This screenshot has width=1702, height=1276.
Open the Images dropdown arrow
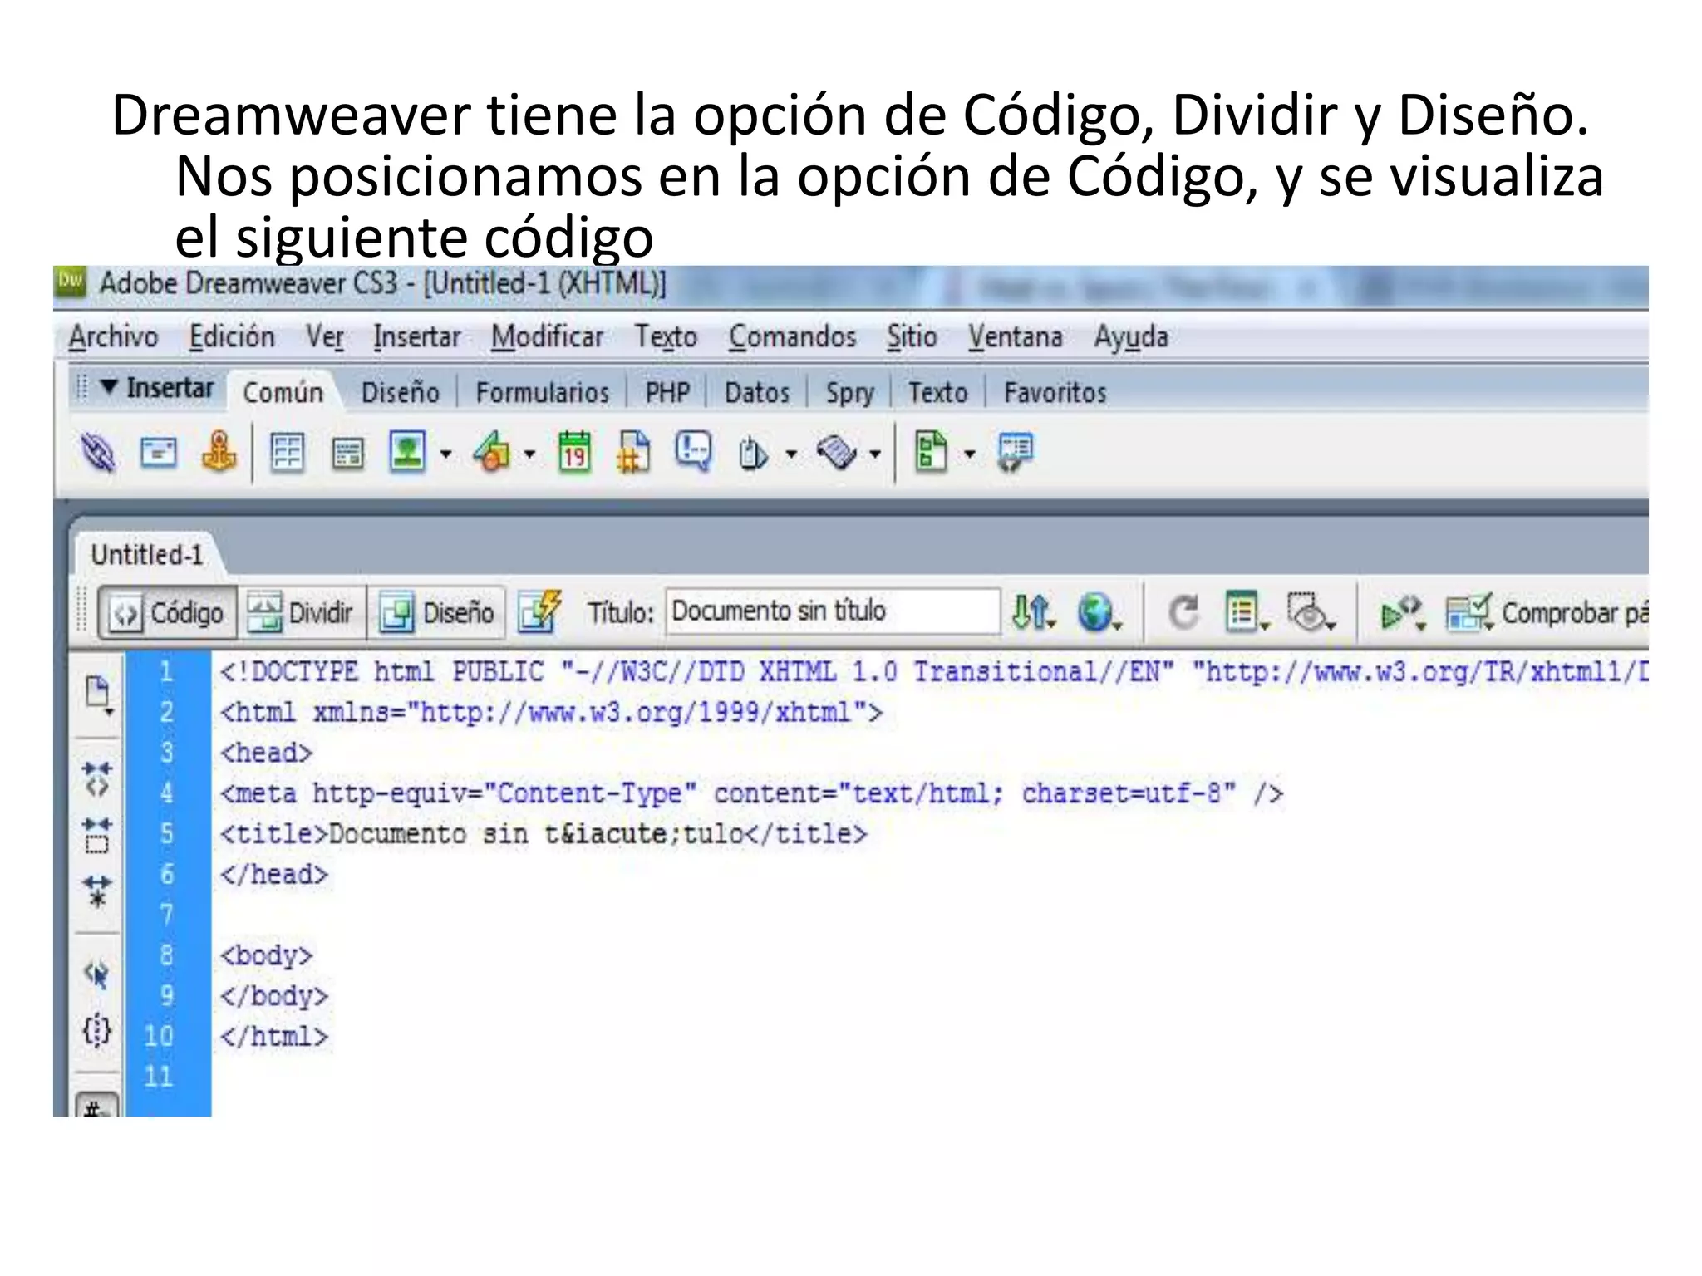(445, 454)
